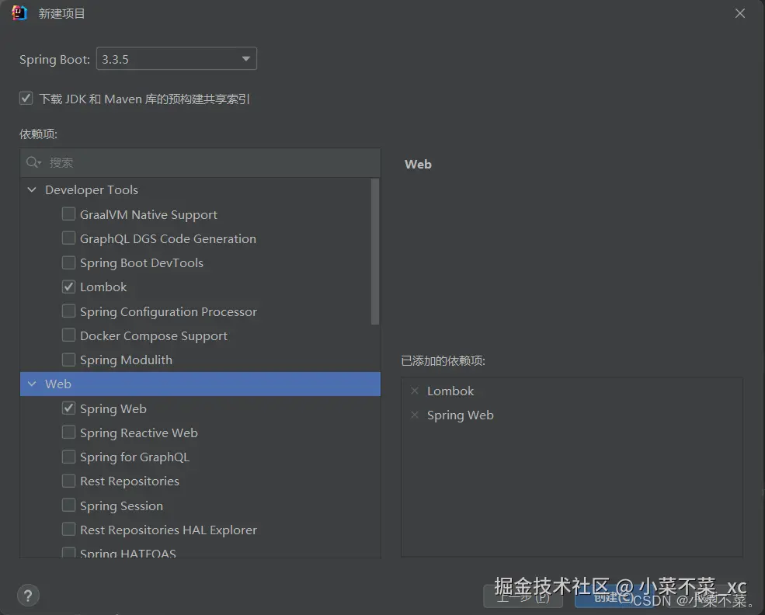
Task: Select the Web category row label
Action: (58, 384)
